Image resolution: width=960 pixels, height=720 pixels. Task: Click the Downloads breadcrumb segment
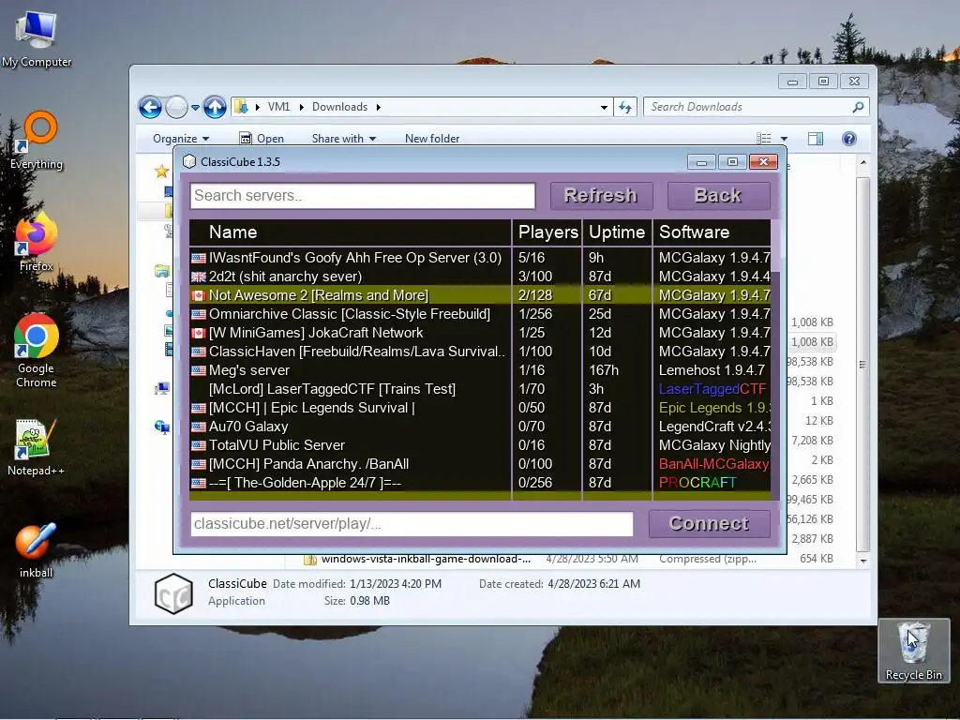(339, 107)
